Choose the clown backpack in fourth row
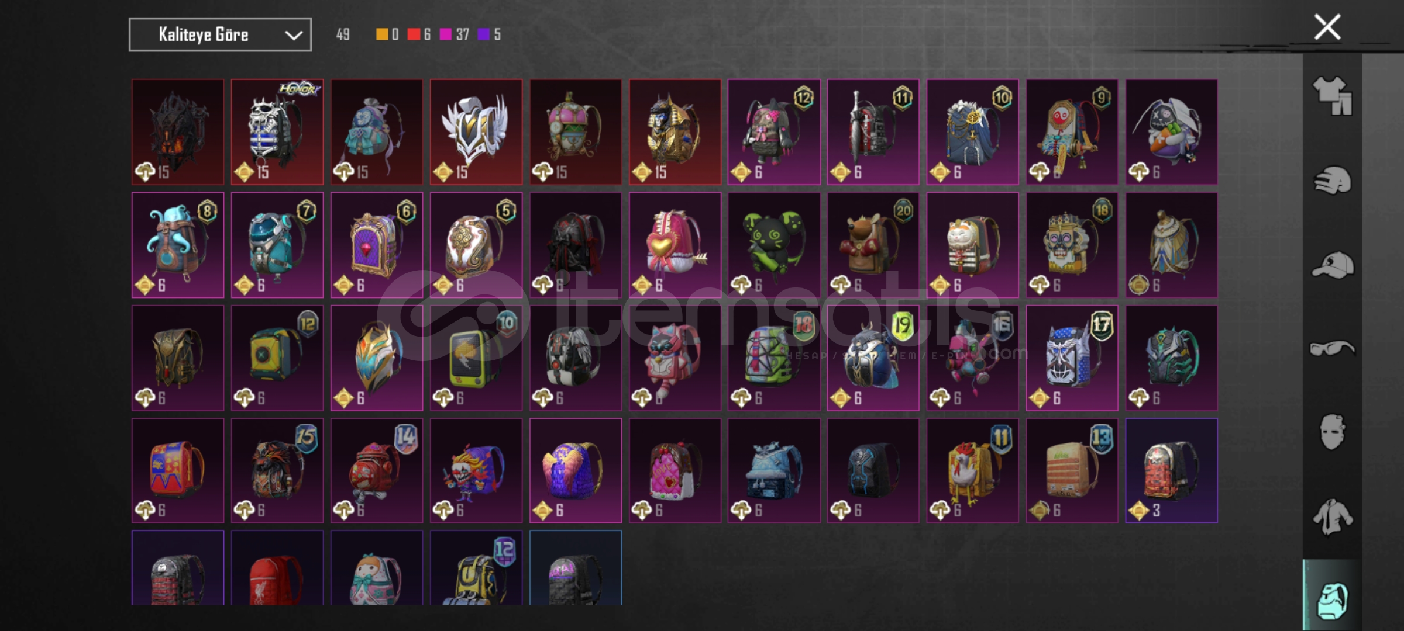 tap(476, 470)
